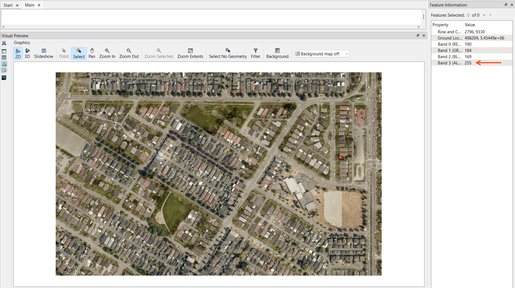The height and width of the screenshot is (288, 515).
Task: Go to previous selected feature arrow
Action: click(484, 15)
